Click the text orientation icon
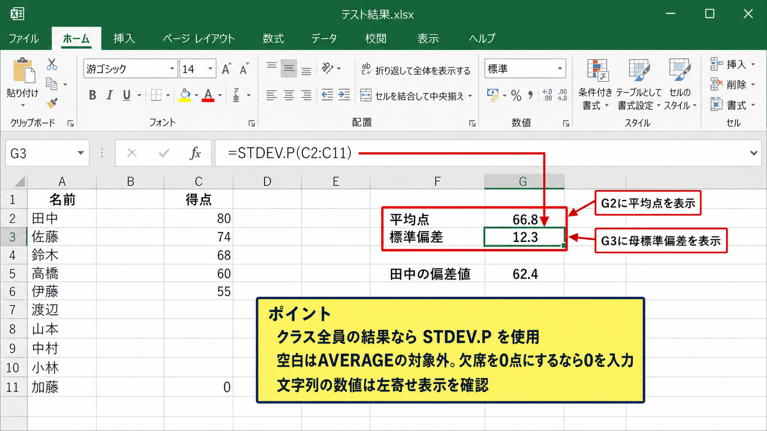Screen dimensions: 767x431 [x=328, y=68]
